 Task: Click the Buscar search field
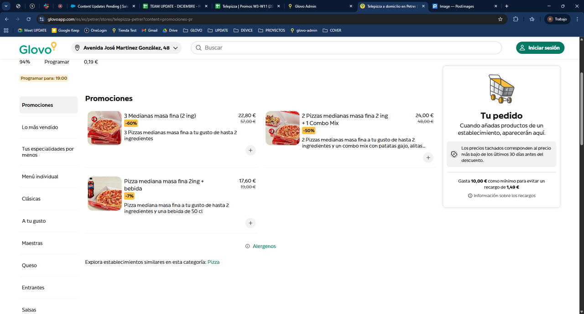(346, 48)
